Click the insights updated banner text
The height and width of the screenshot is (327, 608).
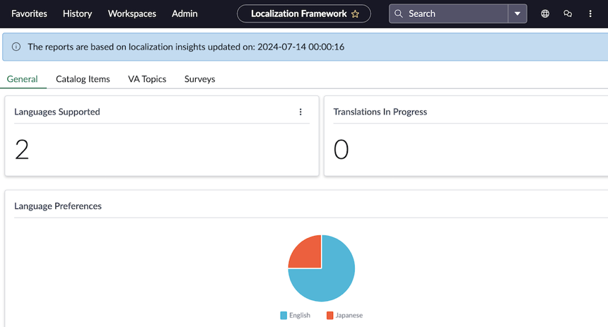click(186, 47)
